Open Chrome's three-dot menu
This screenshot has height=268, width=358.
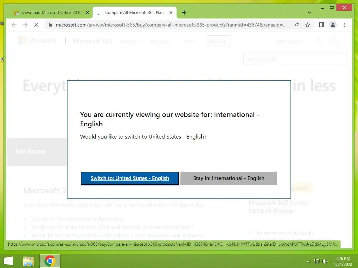(344, 25)
